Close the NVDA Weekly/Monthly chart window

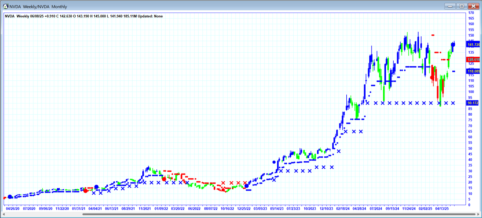(473, 6)
